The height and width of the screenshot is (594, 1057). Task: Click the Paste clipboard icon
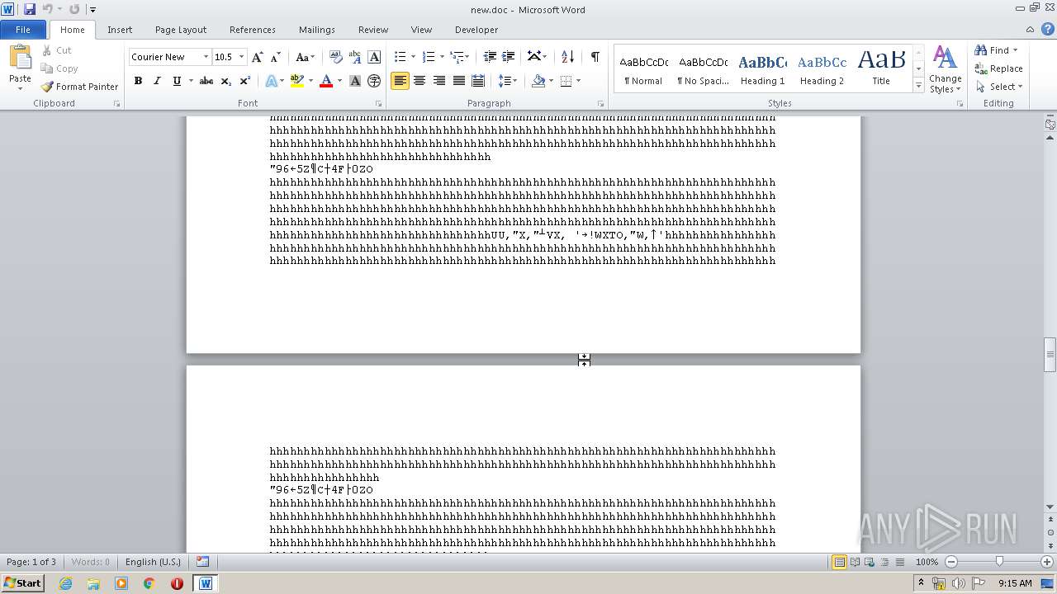[x=20, y=58]
